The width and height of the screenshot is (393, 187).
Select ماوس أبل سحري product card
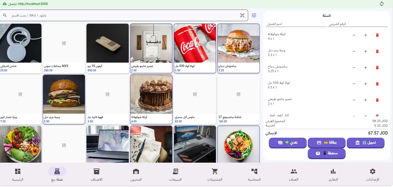pos(195,99)
